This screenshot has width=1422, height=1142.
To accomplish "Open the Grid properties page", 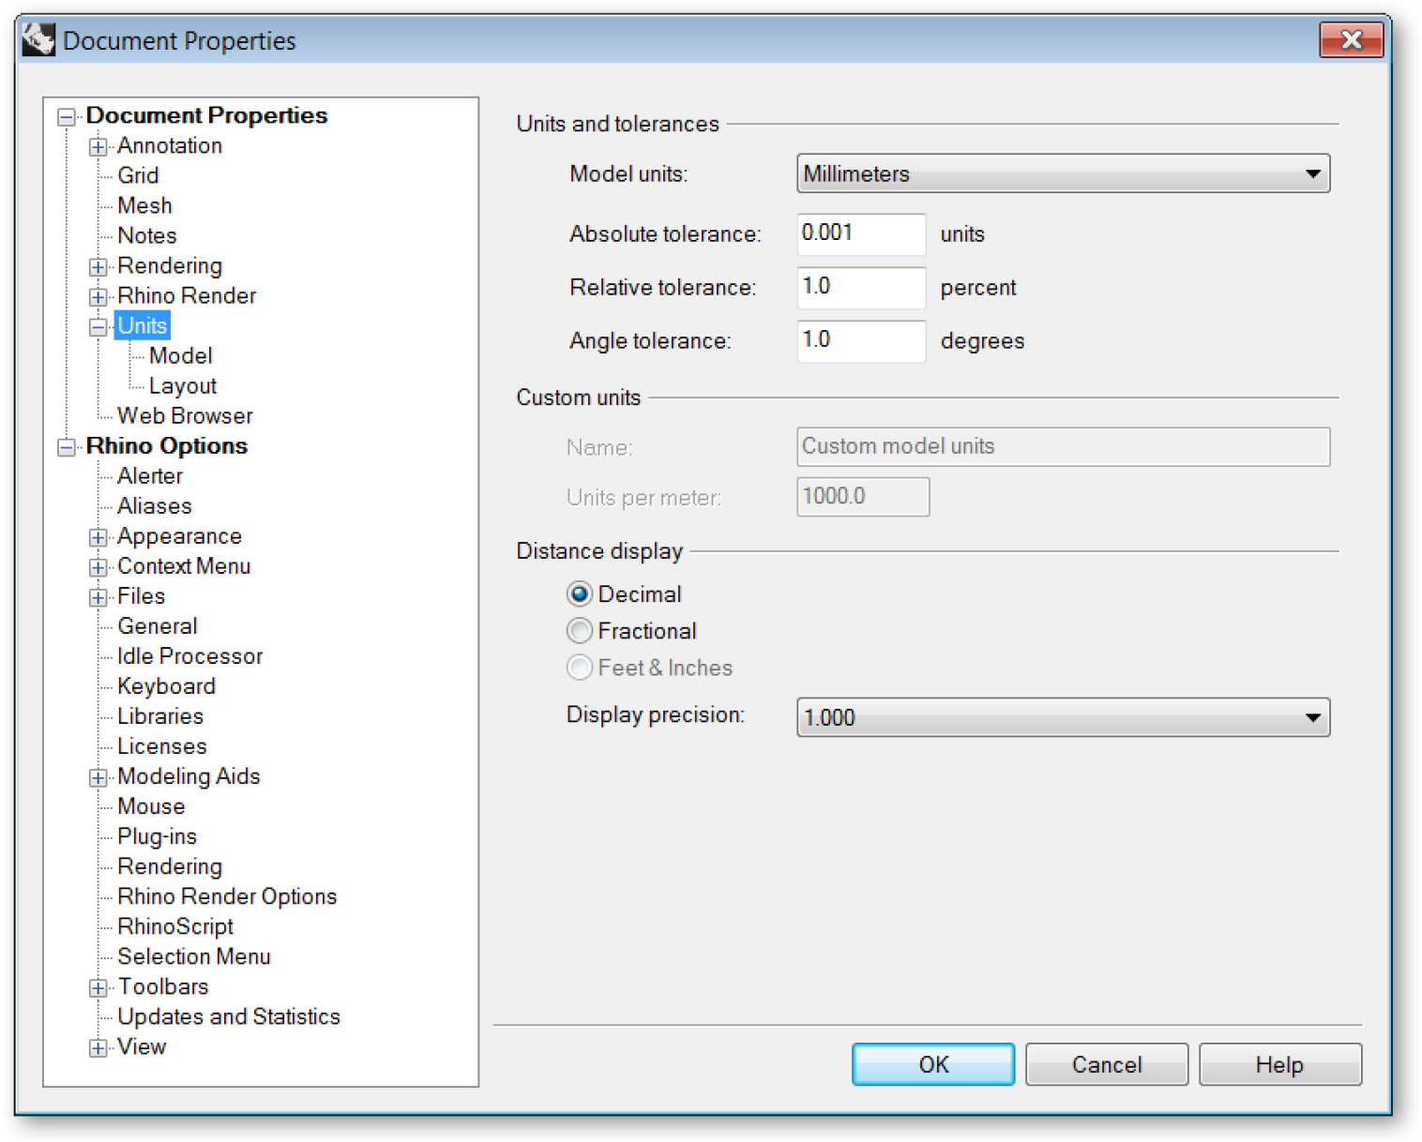I will (x=138, y=175).
